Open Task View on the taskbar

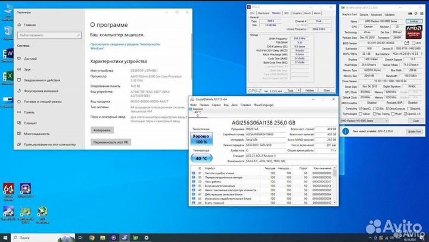coord(80,238)
